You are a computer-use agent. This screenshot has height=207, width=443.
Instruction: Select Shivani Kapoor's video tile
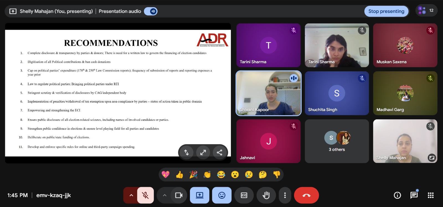pos(268,93)
